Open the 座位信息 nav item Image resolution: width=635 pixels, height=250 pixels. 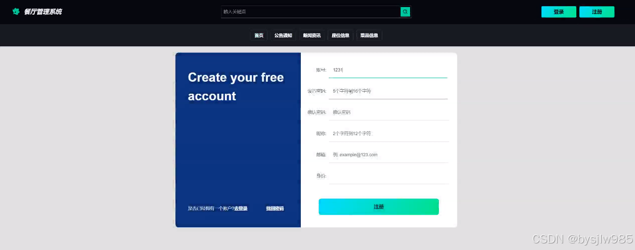[340, 35]
